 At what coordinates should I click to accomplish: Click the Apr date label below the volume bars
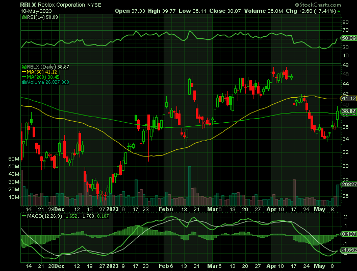pos(271,209)
